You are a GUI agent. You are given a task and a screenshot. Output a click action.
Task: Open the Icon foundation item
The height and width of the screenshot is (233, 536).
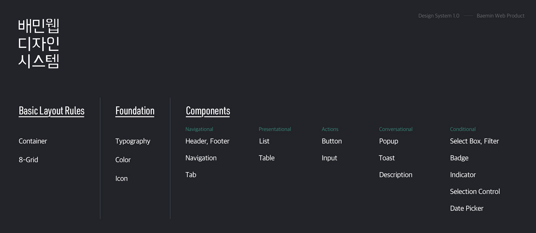tap(121, 179)
